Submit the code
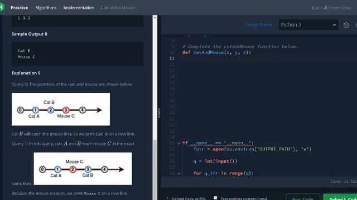Viewport: 357px width, 200px height. pyautogui.click(x=340, y=197)
